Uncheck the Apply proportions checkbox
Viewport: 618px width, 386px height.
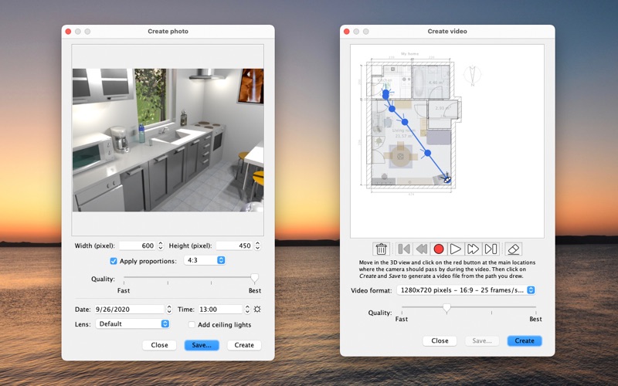coord(114,261)
